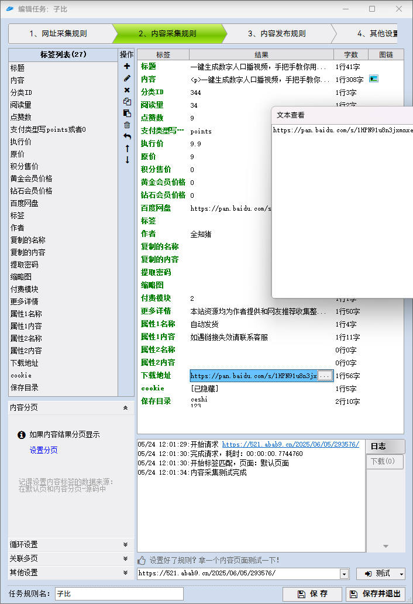Click image link icon in 内容 row
The image size is (413, 604).
coord(373,78)
